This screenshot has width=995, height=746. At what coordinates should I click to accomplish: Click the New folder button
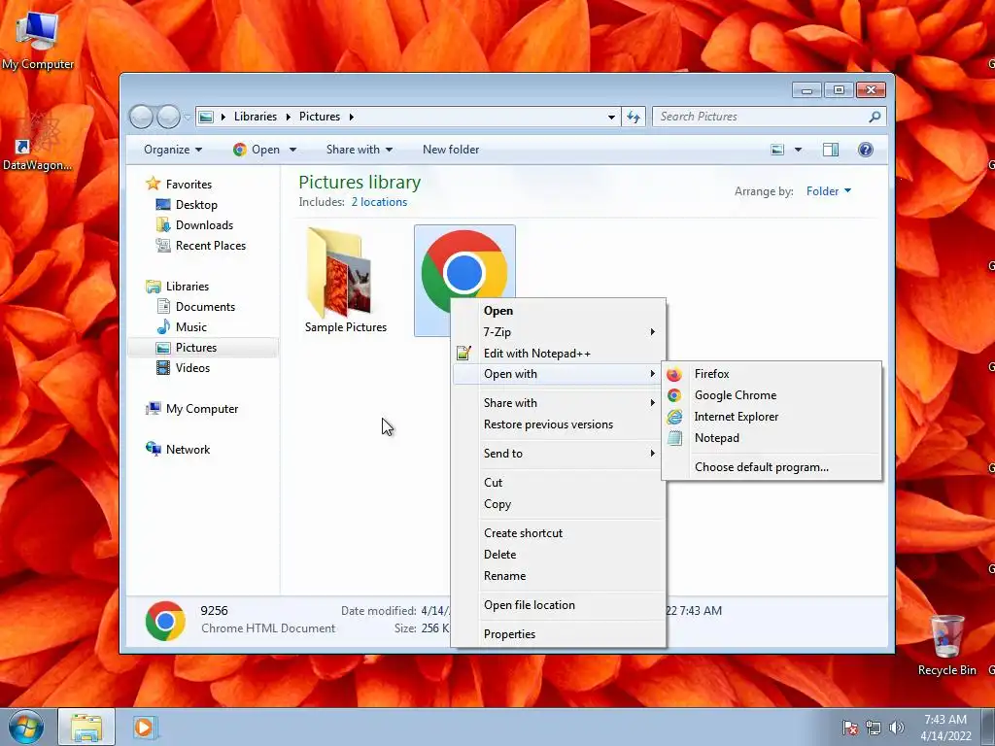coord(451,150)
